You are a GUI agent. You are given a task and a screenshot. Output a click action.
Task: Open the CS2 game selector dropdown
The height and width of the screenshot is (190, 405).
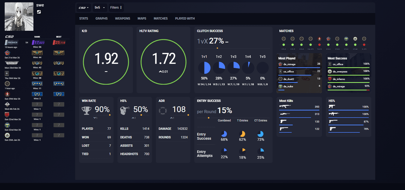pyautogui.click(x=84, y=7)
